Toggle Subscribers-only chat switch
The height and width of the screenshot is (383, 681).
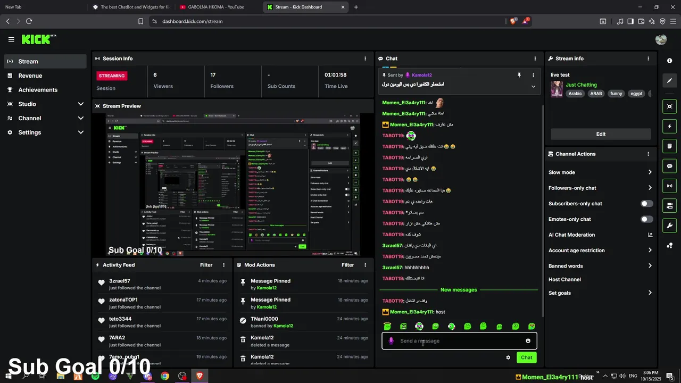tap(647, 204)
